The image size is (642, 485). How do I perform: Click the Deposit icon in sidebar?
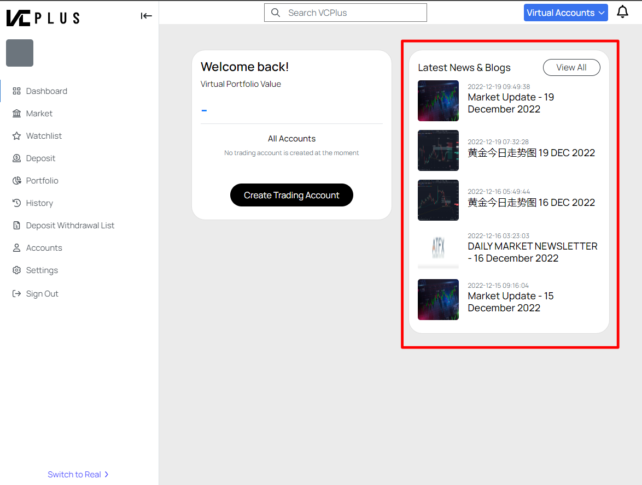point(16,158)
